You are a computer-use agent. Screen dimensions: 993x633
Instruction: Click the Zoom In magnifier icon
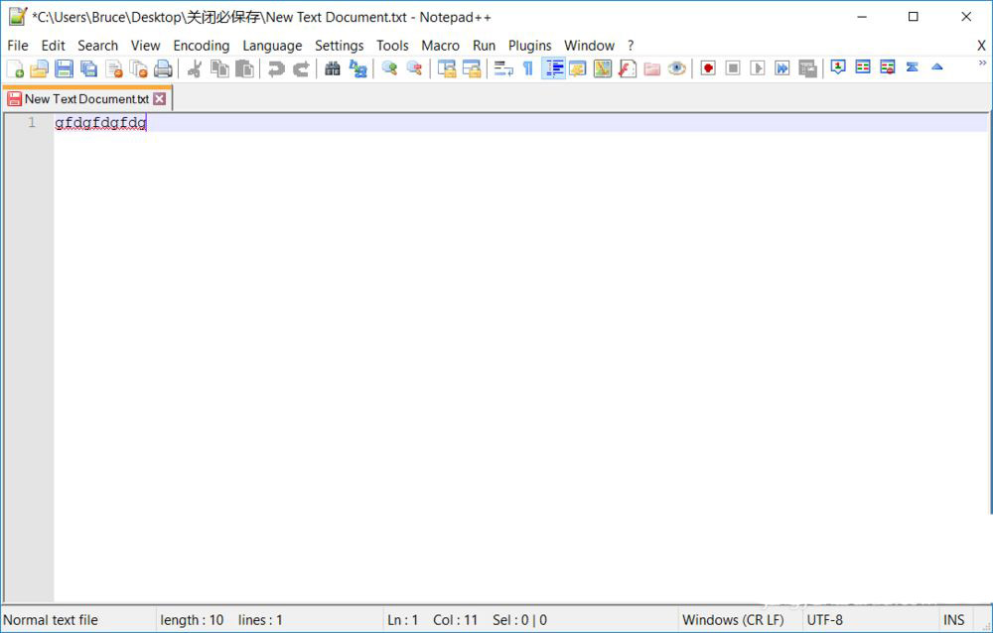click(x=389, y=68)
